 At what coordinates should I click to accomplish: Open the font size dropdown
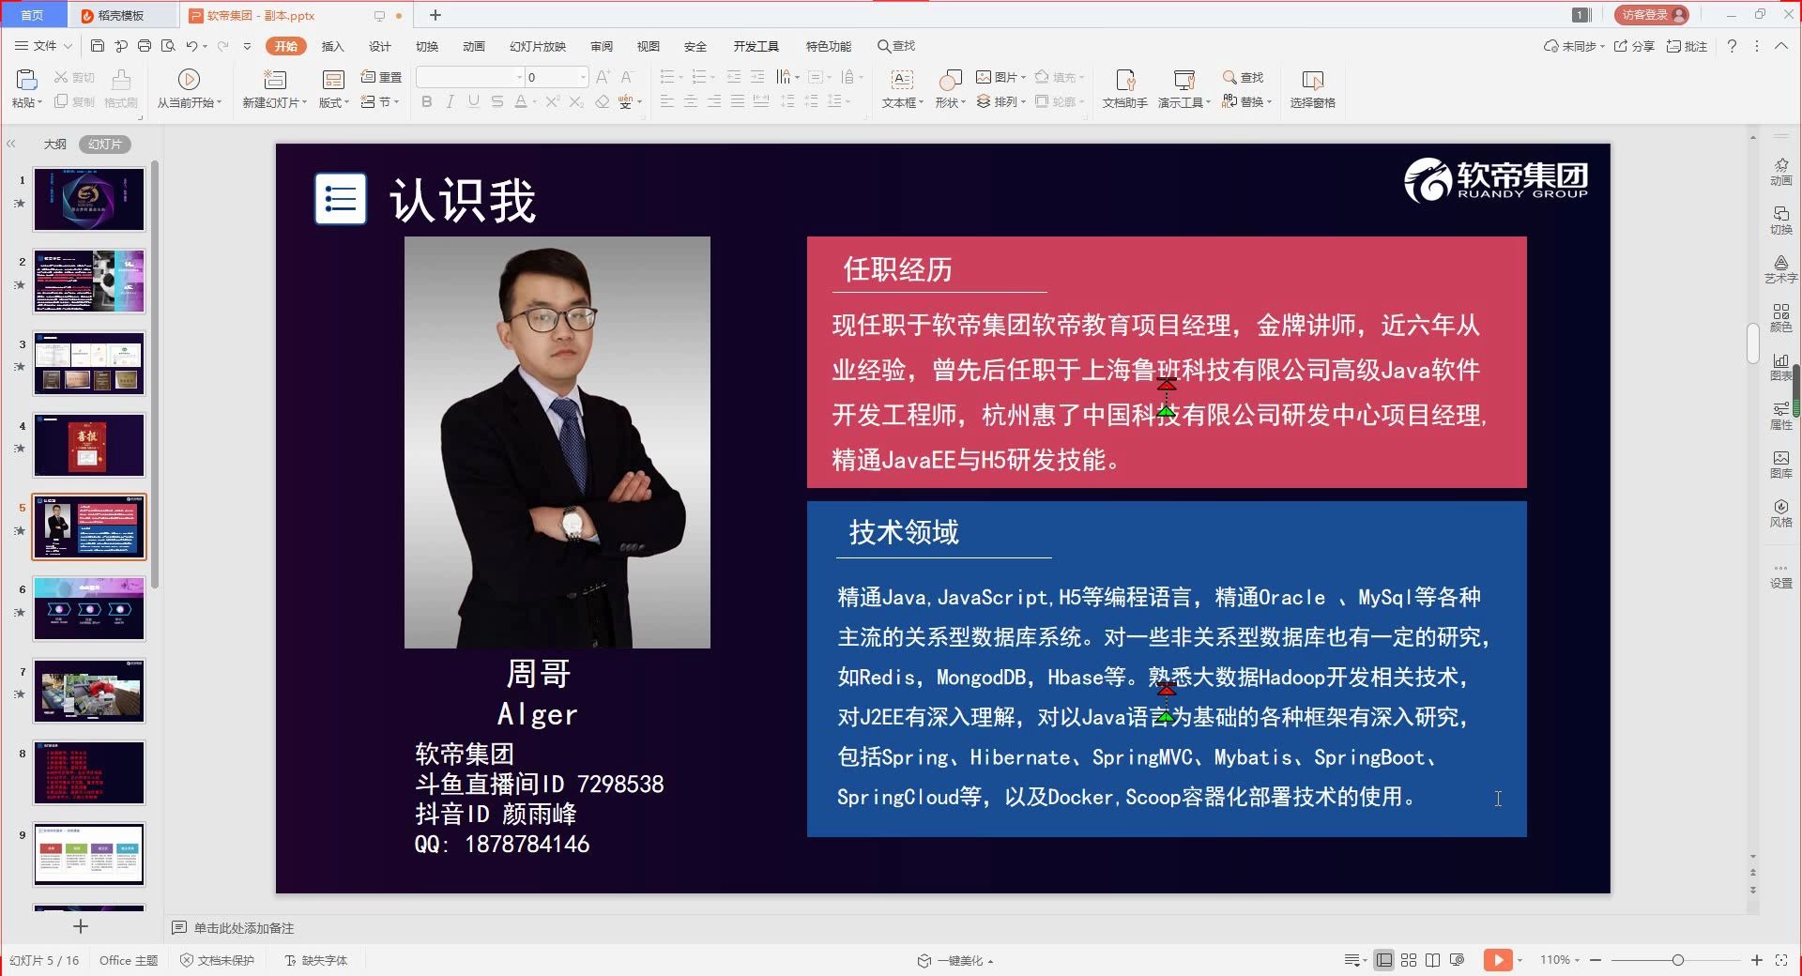583,77
